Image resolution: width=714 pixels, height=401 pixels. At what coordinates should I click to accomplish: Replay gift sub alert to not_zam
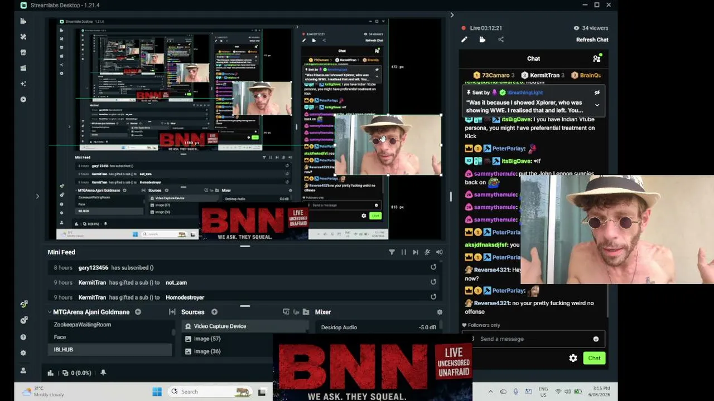433,282
